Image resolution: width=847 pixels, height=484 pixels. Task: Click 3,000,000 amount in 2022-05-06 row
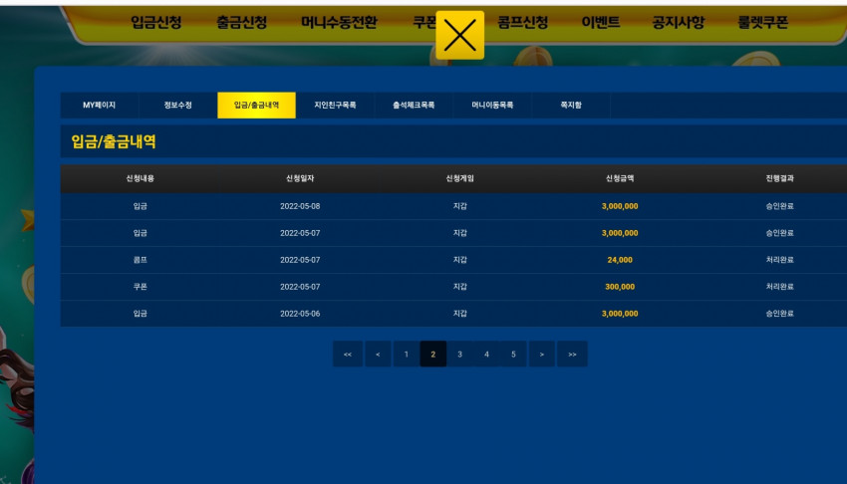[x=620, y=314]
